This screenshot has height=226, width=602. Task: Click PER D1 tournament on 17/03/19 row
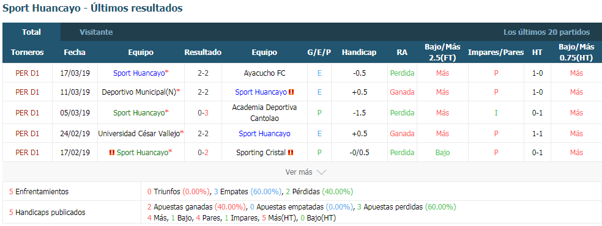(28, 73)
